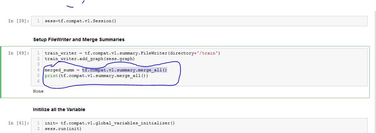Click empty line 6 in cell 49
Image resolution: width=376 pixels, height=133 pixels.
205,81
